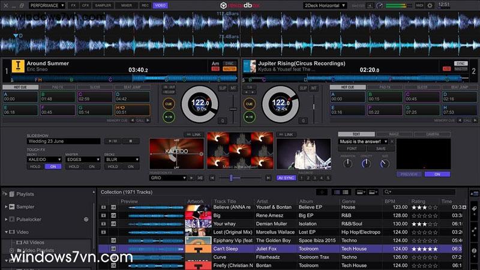Trigger deck 1 hot cue D 04:42

pos(132,97)
